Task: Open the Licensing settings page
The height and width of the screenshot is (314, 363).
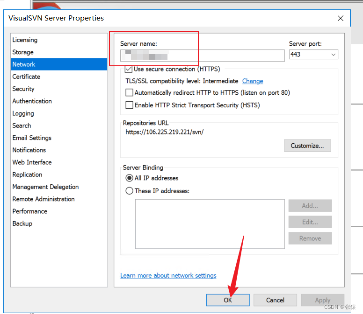Action: [59, 40]
